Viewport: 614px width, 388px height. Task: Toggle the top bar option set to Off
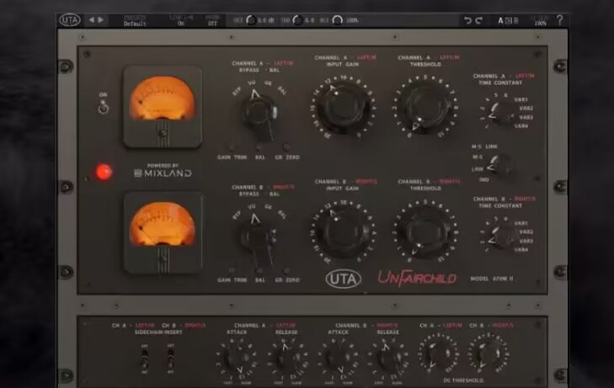pos(212,21)
